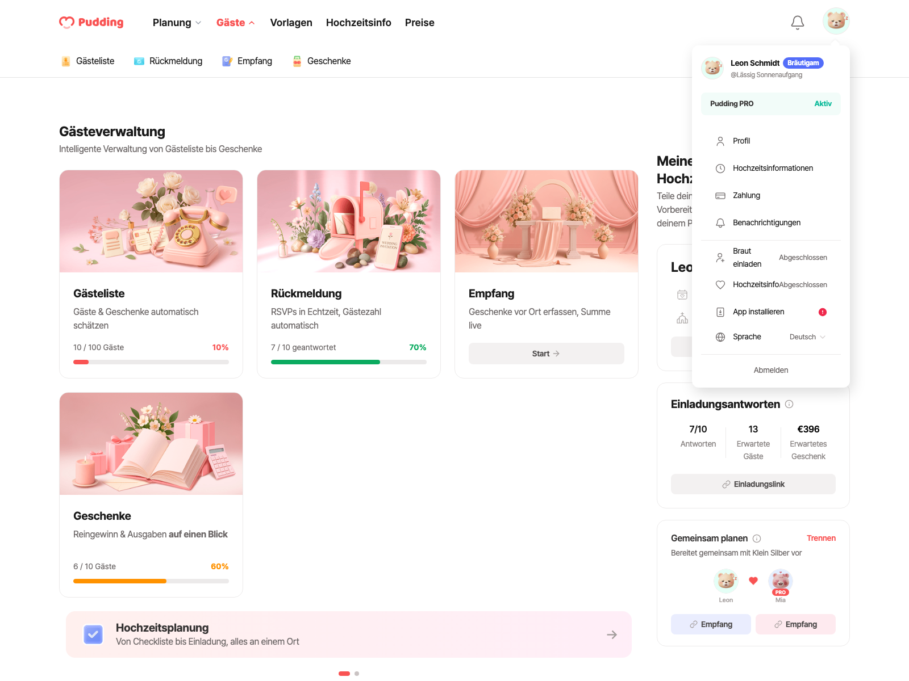Click Mia's PRO avatar
The height and width of the screenshot is (681, 909).
tap(781, 581)
